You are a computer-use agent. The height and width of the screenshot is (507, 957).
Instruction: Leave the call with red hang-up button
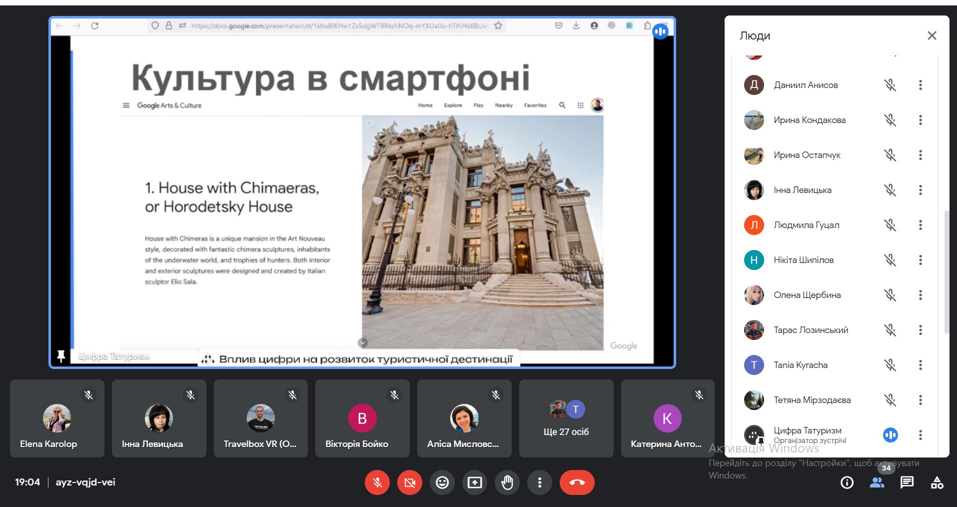[x=577, y=482]
